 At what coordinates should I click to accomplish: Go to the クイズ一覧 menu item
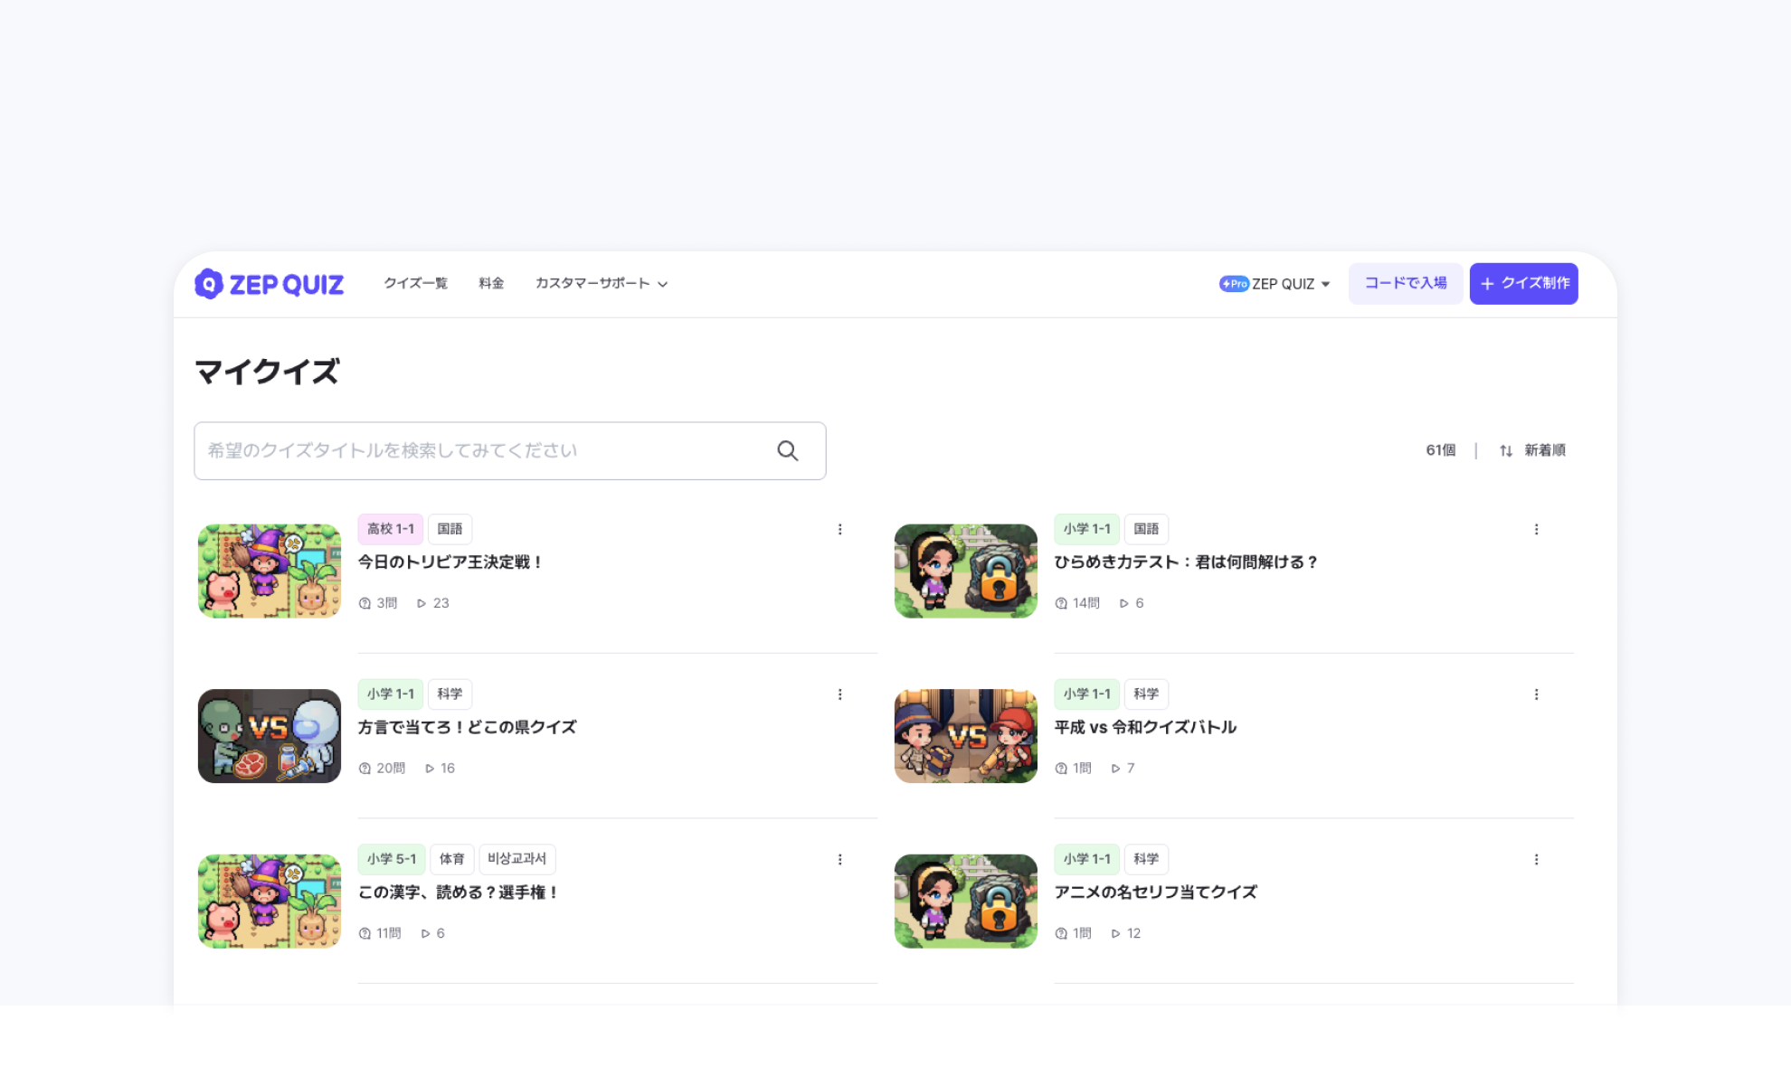coord(415,283)
